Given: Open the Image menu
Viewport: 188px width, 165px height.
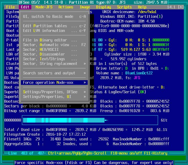Looking at the screenshot, I should point(85,7).
